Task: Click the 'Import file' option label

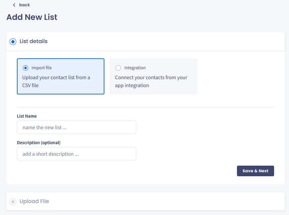Action: (x=42, y=68)
